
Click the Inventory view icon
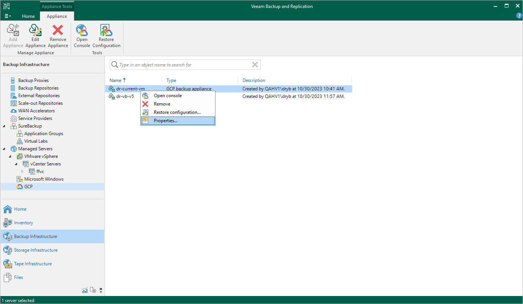tap(8, 223)
